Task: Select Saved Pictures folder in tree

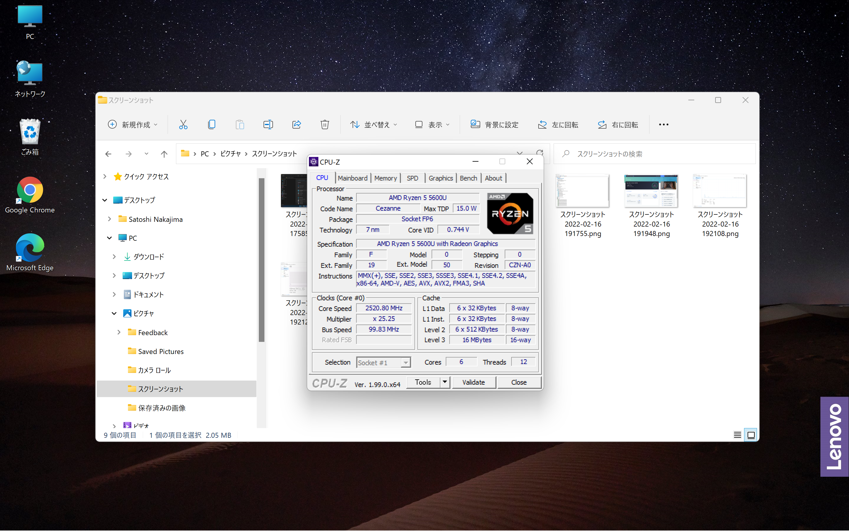Action: [x=161, y=351]
